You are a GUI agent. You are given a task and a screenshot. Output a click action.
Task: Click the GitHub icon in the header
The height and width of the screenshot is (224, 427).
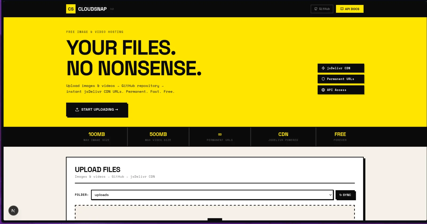316,9
